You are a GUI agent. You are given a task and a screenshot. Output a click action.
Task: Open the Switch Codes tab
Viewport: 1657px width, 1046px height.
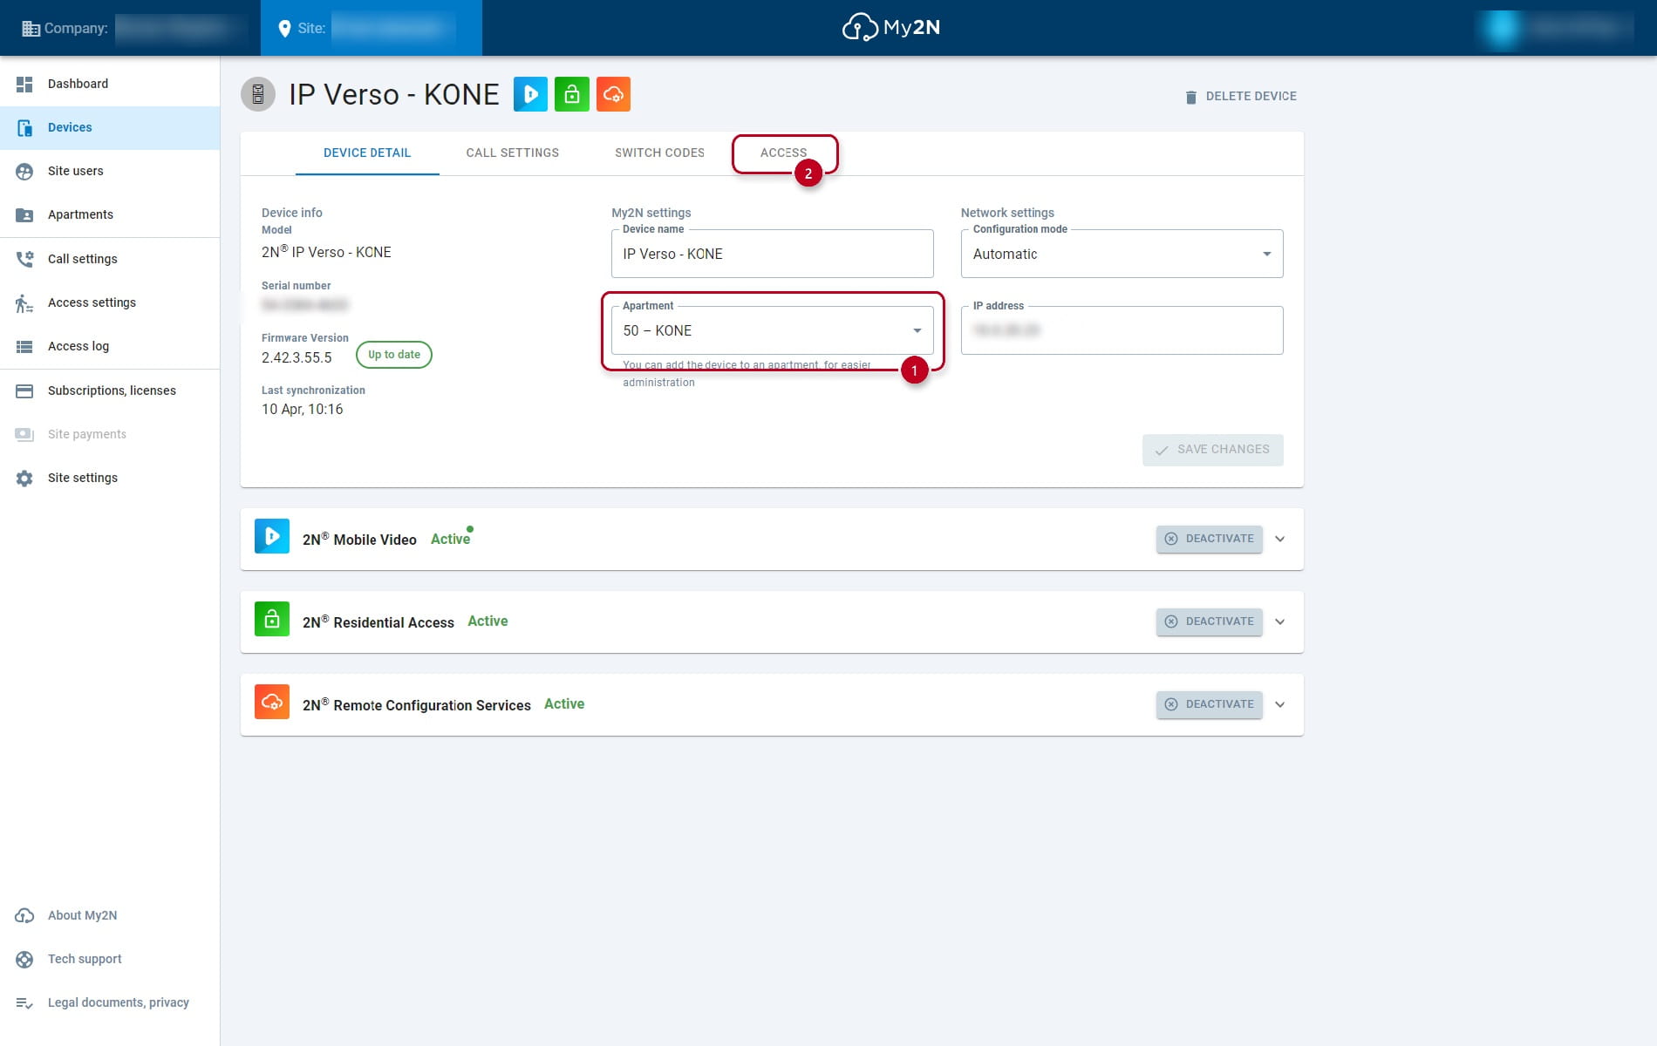point(659,153)
